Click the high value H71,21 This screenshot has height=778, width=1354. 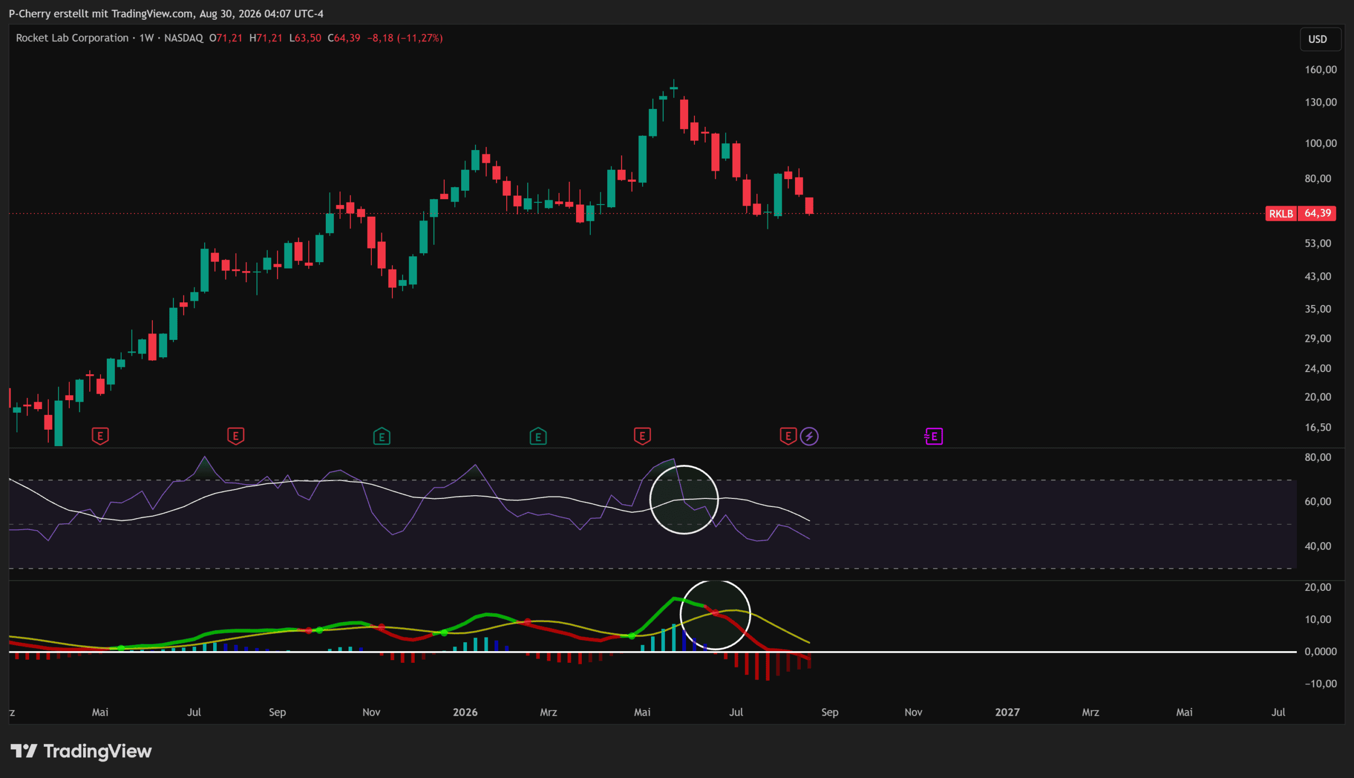point(266,38)
